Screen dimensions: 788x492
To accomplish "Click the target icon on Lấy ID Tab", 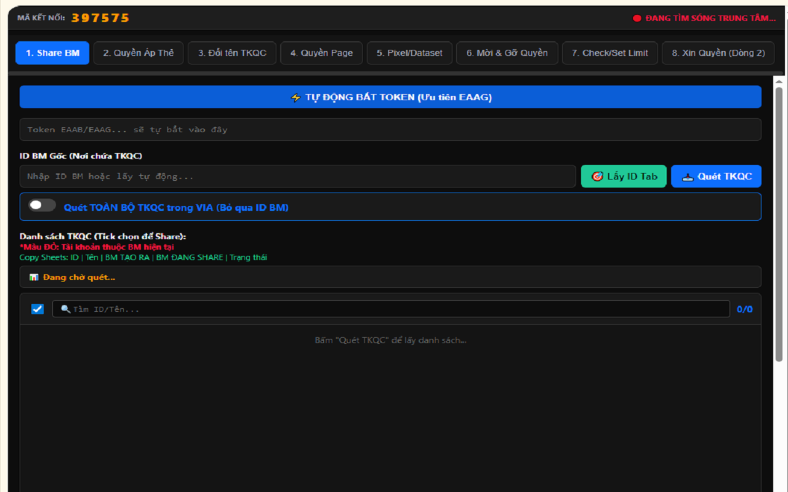I will click(x=597, y=177).
